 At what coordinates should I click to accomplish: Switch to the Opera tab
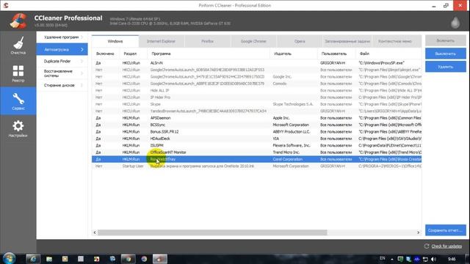(x=300, y=41)
